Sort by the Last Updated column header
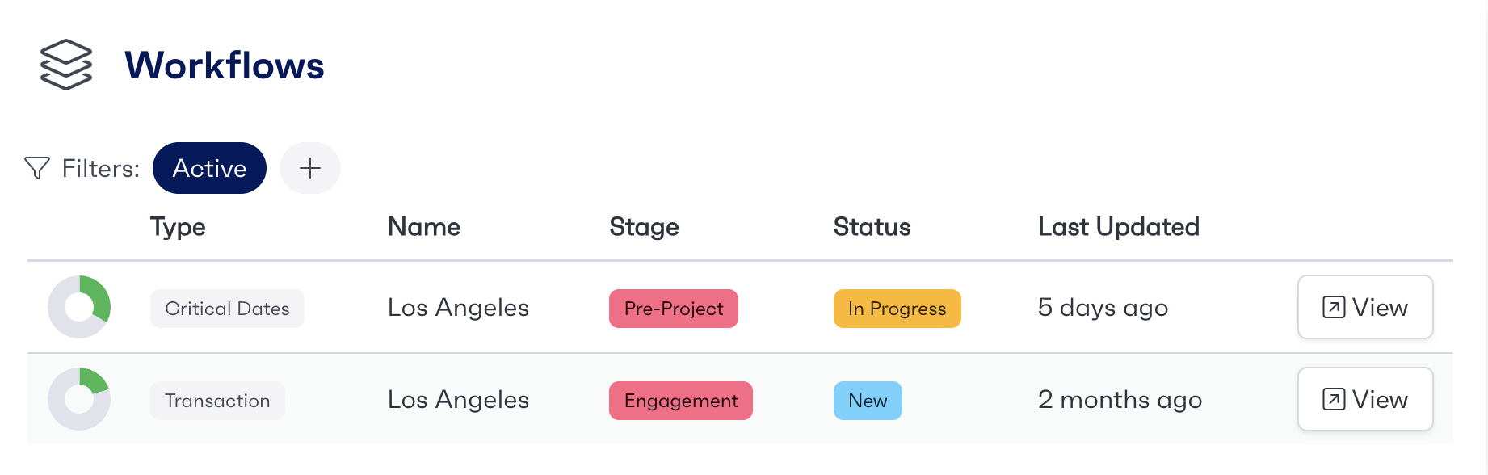1488x475 pixels. point(1118,227)
